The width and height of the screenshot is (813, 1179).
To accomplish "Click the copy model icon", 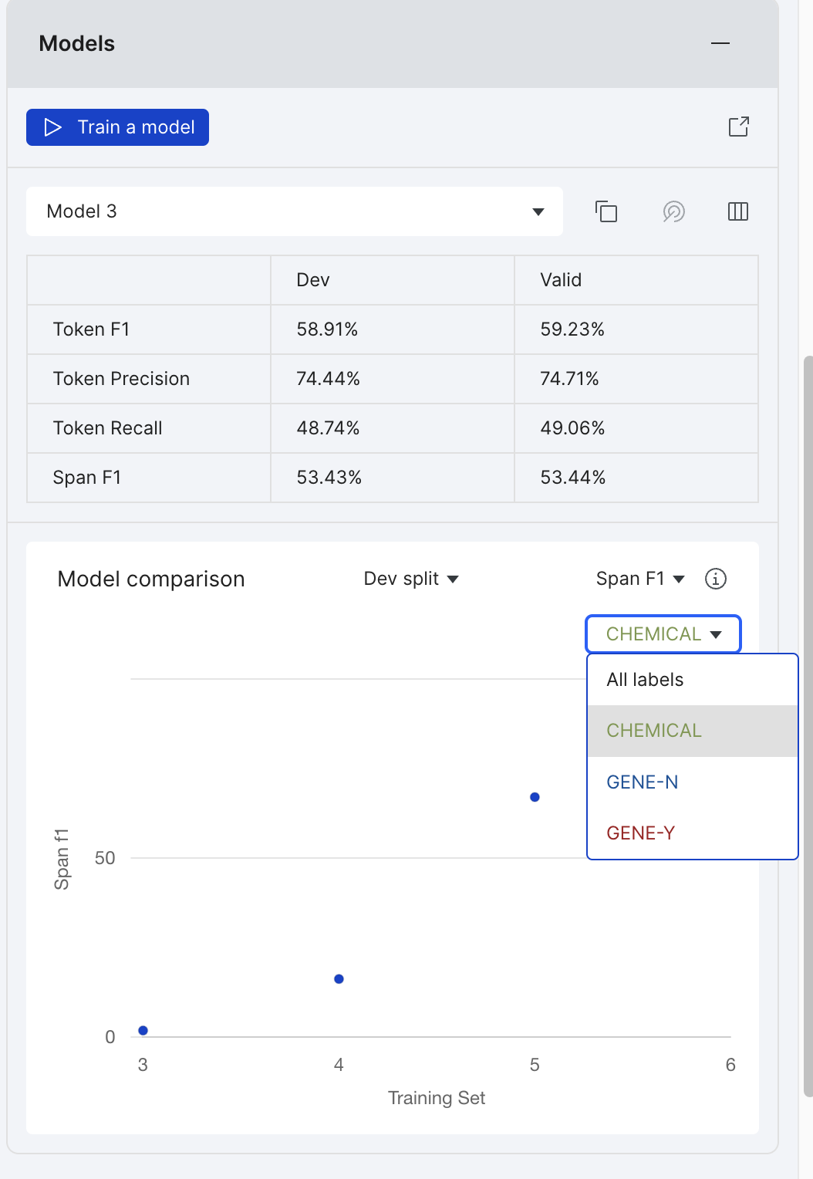I will point(606,211).
